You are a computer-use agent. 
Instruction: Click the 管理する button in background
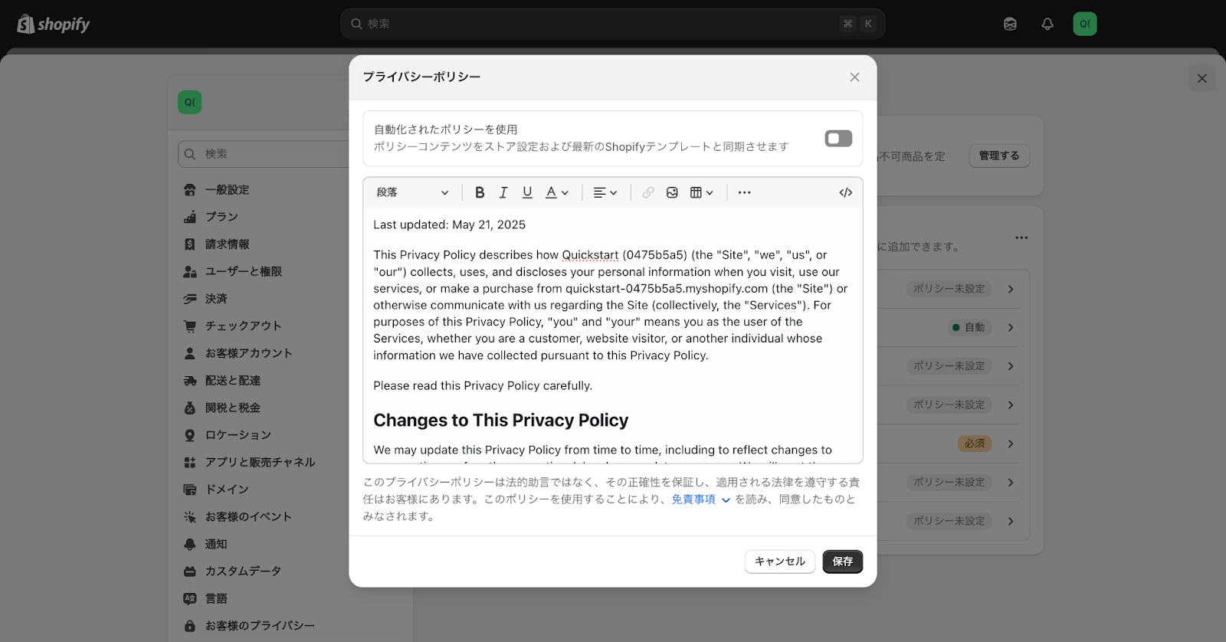point(999,156)
